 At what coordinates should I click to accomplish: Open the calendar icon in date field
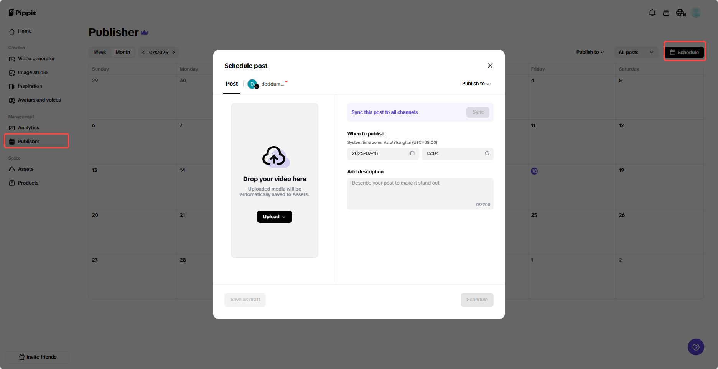click(x=412, y=153)
